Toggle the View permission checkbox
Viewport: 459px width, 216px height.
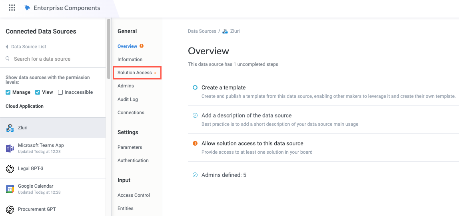click(38, 92)
